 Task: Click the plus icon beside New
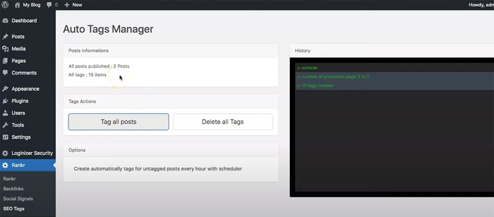coord(67,5)
